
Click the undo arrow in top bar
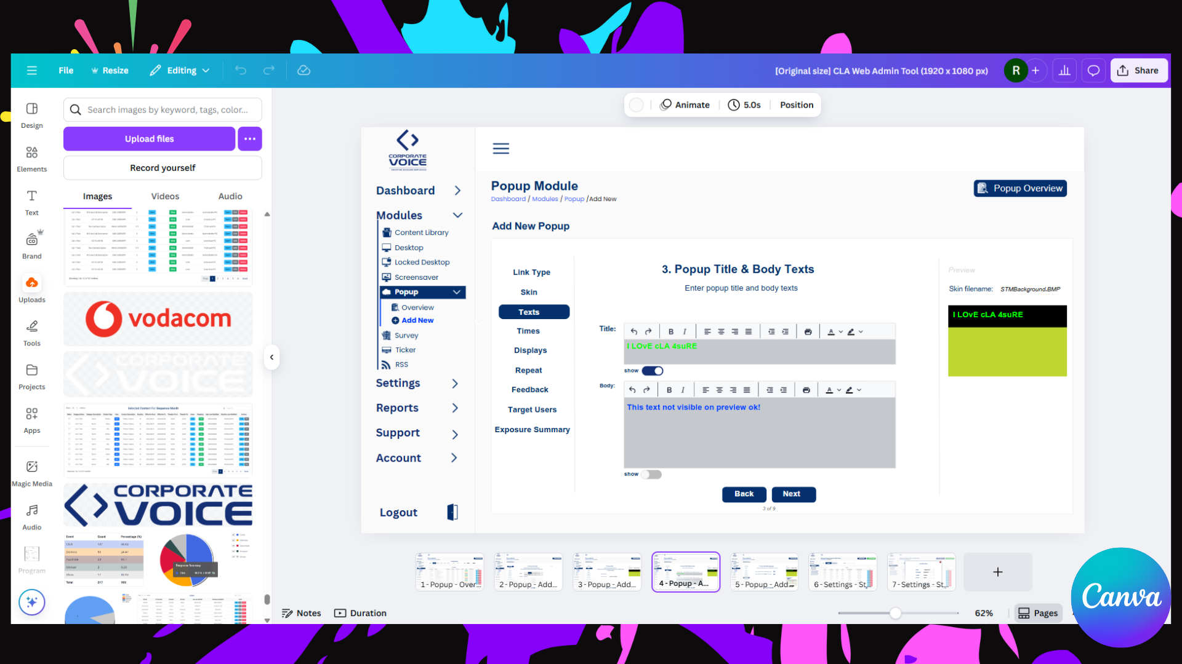tap(241, 71)
